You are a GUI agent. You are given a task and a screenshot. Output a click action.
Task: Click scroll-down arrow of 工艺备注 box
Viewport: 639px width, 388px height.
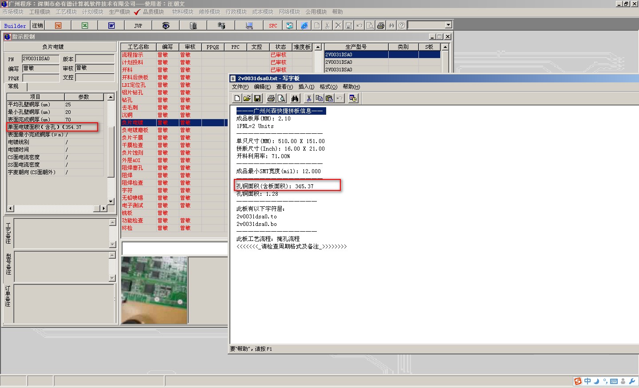pyautogui.click(x=112, y=244)
